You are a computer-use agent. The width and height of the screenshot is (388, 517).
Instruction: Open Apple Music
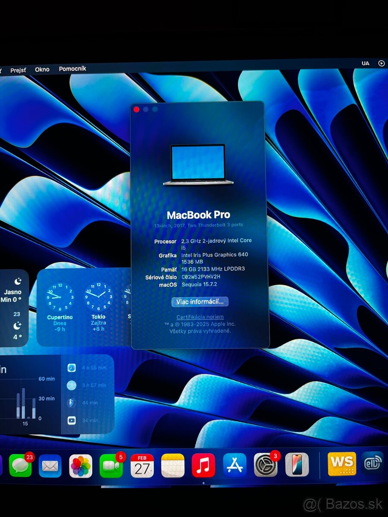click(204, 466)
